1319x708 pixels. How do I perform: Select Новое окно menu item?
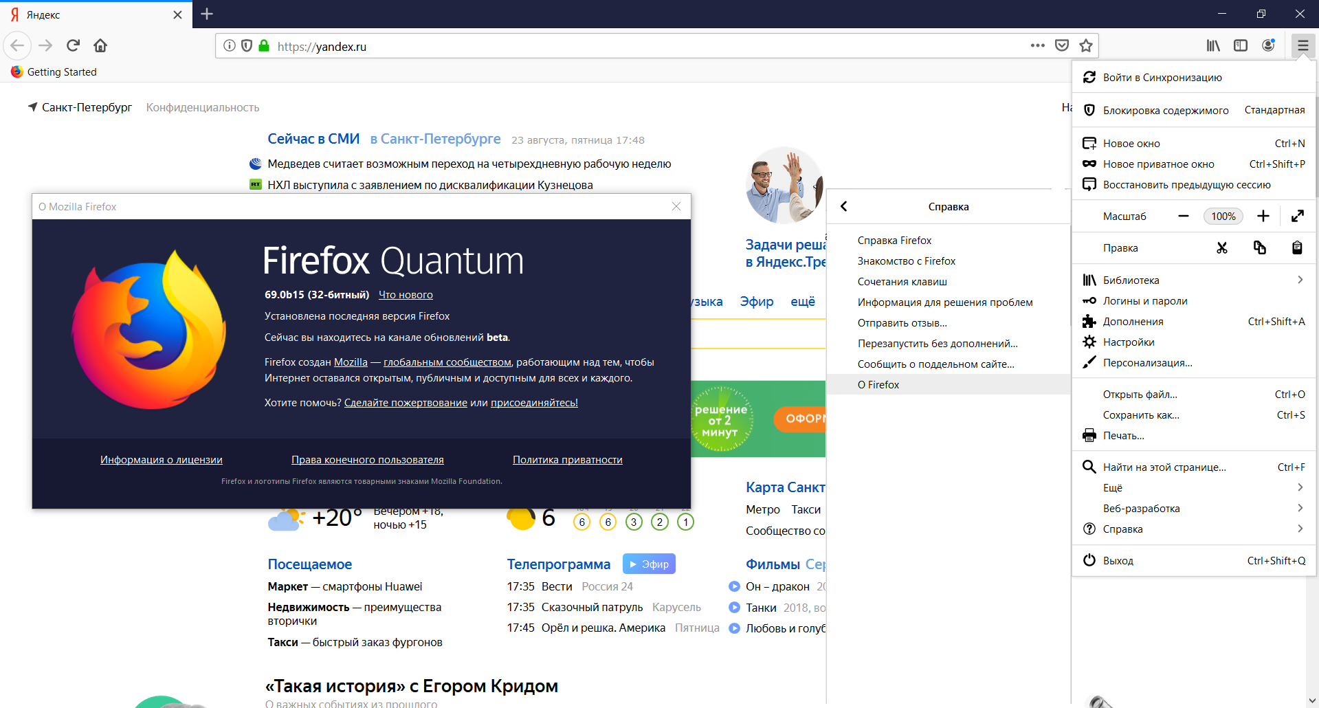pos(1194,144)
